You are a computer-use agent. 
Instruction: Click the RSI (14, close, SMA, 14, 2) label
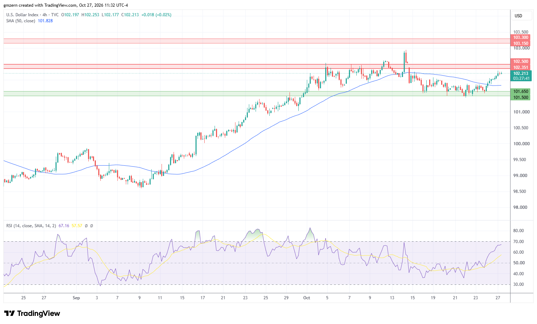[x=31, y=225]
